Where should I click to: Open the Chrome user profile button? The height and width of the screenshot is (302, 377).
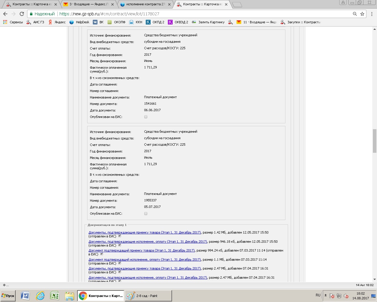[343, 2]
